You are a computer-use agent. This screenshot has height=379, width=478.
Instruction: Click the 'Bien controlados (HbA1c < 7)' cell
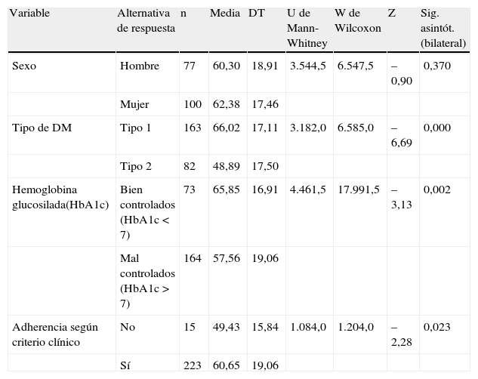[x=146, y=211]
